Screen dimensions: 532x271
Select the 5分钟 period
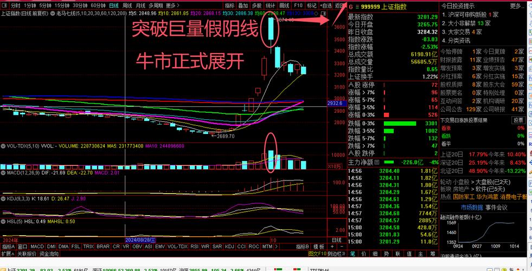[x=45, y=5]
